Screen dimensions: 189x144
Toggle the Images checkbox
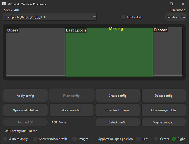(75, 139)
